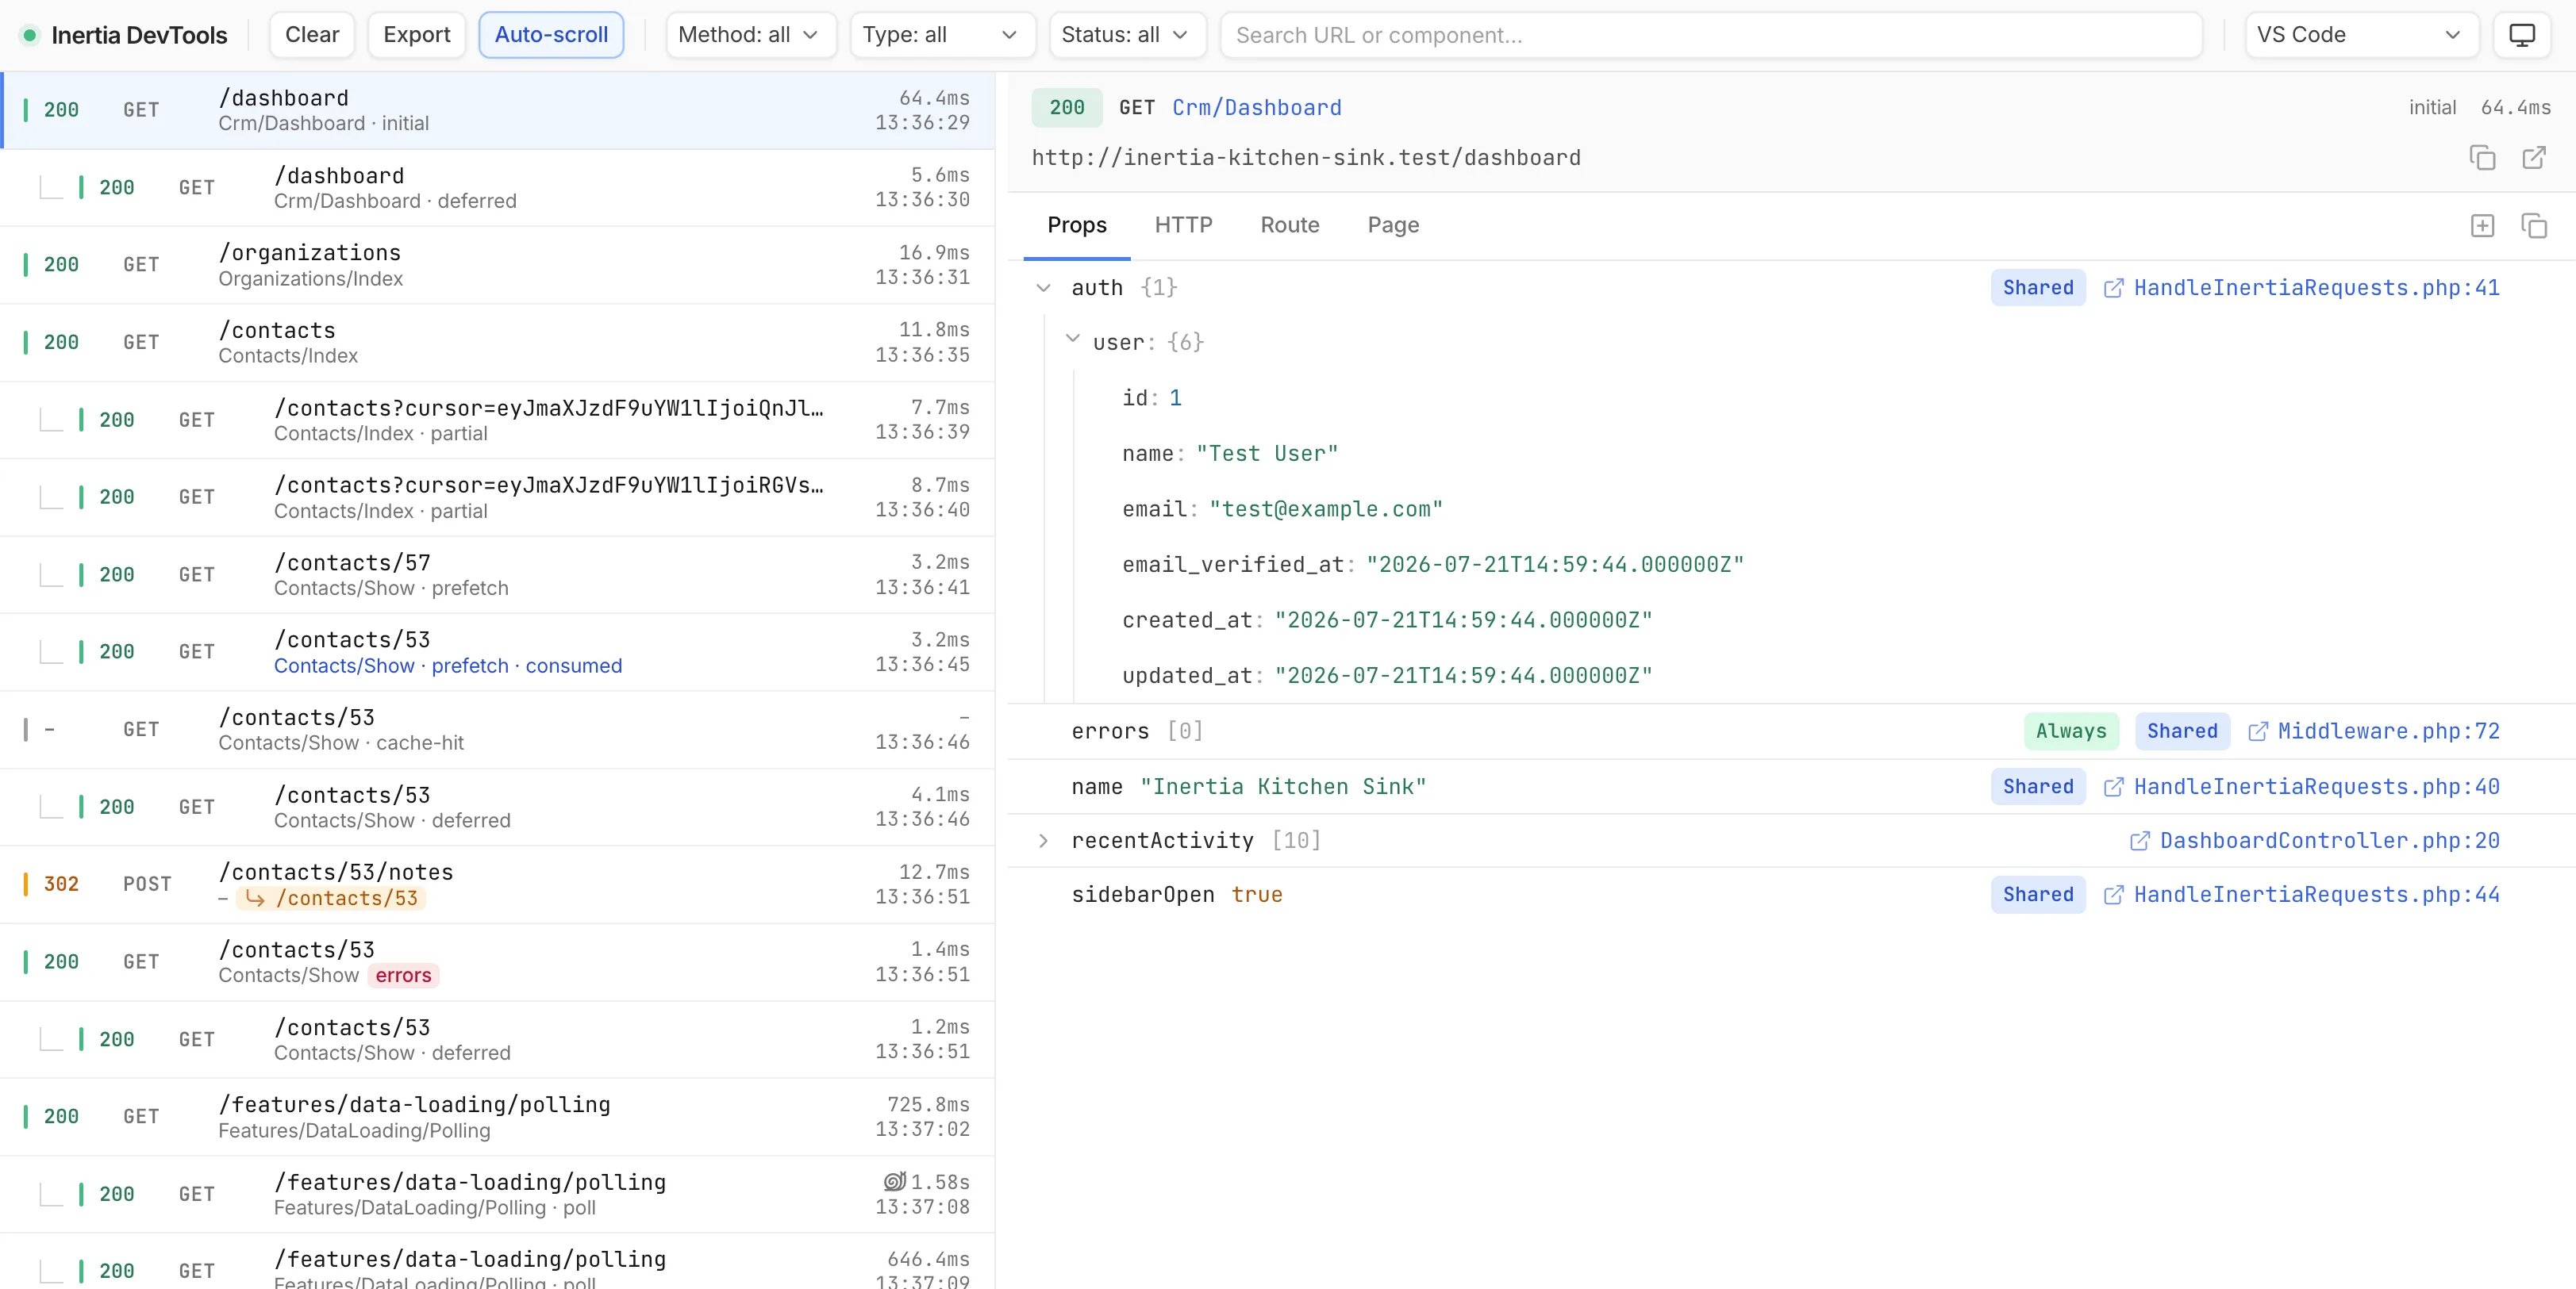
Task: Switch to the Route tab
Action: 1290,226
